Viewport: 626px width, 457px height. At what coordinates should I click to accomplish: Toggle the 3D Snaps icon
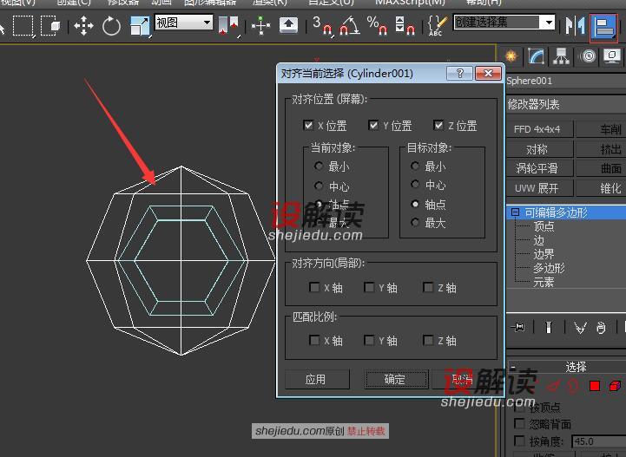(x=322, y=25)
